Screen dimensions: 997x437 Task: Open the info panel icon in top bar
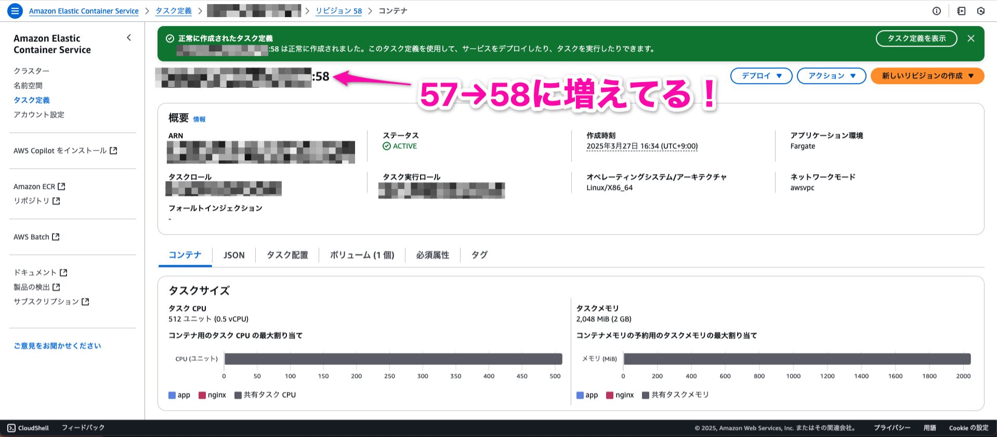[x=937, y=11]
